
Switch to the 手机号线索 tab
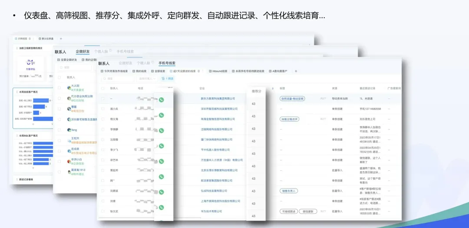tap(167, 63)
